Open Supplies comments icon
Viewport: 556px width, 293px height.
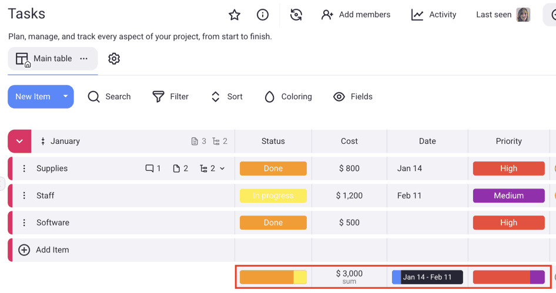point(149,169)
